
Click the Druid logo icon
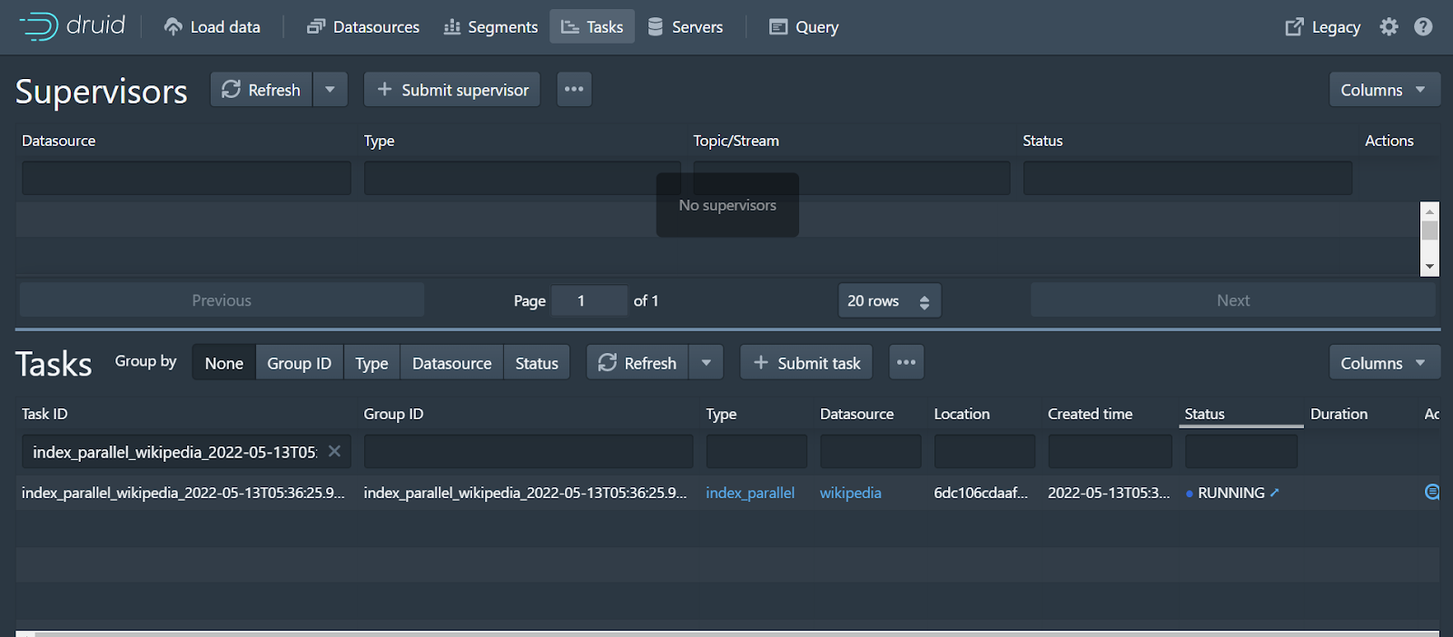pyautogui.click(x=38, y=26)
